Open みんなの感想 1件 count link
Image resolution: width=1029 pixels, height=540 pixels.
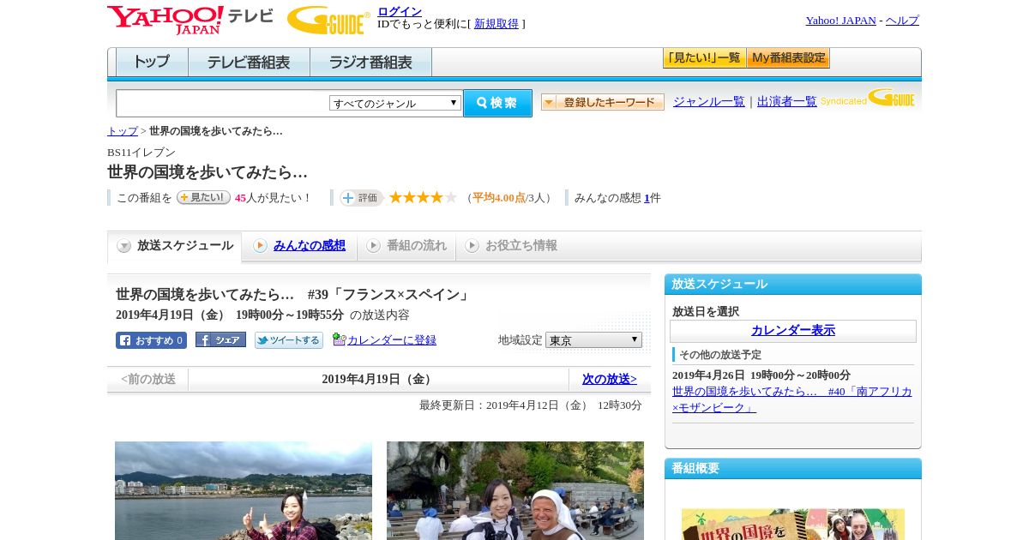click(x=647, y=198)
